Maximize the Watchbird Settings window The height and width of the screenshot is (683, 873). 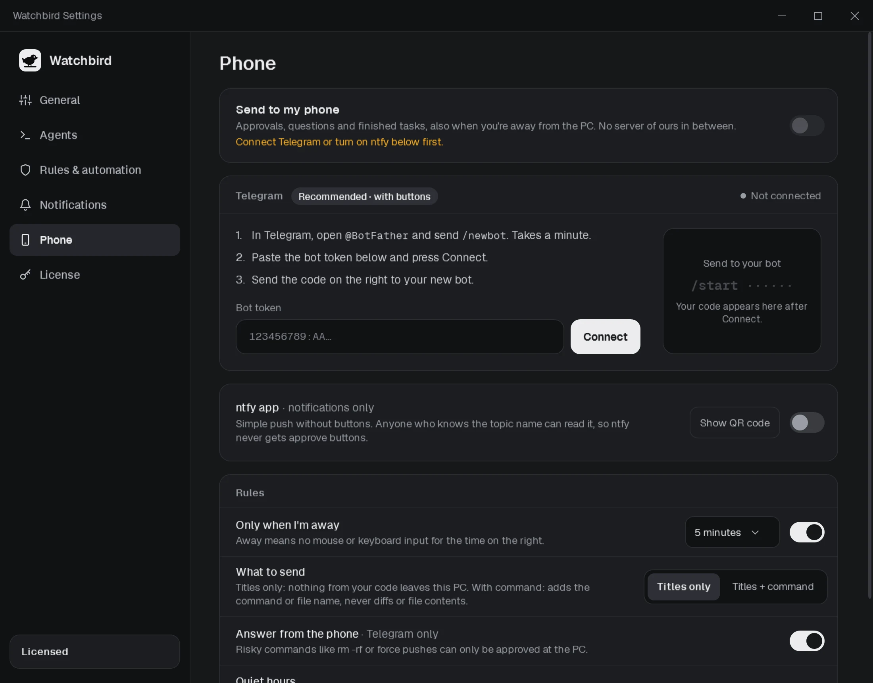tap(818, 15)
